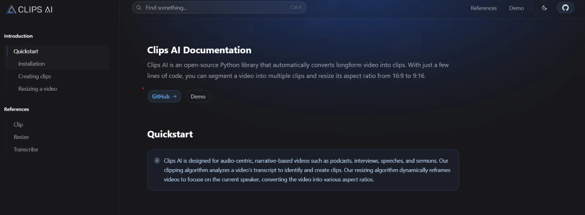
Task: Open the Creating clips sidebar entry
Action: [x=35, y=77]
